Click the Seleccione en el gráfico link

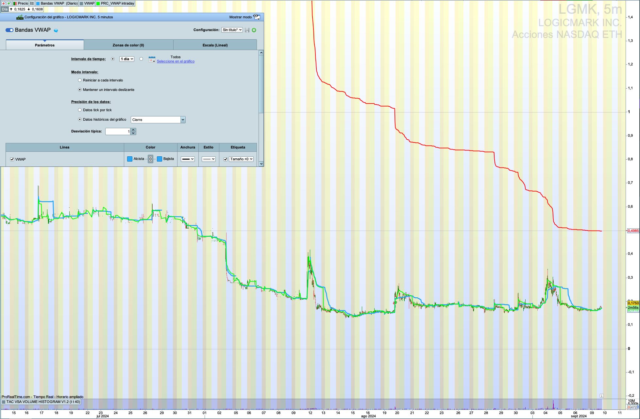(x=176, y=61)
